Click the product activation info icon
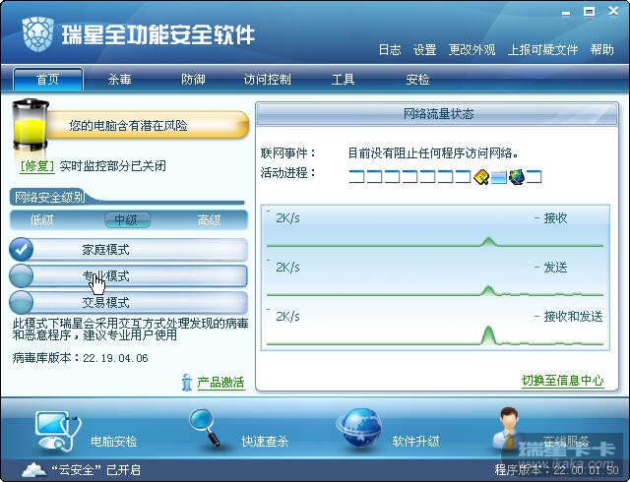630x482 pixels. tap(186, 382)
